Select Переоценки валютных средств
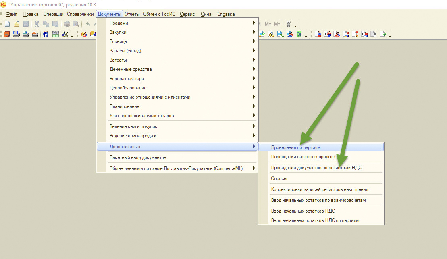Screen dimensions: 447x259 (x=321, y=157)
